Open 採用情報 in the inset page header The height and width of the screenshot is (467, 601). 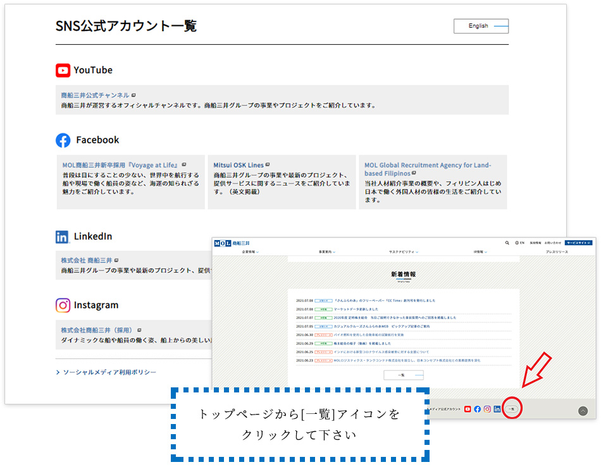[x=535, y=243]
